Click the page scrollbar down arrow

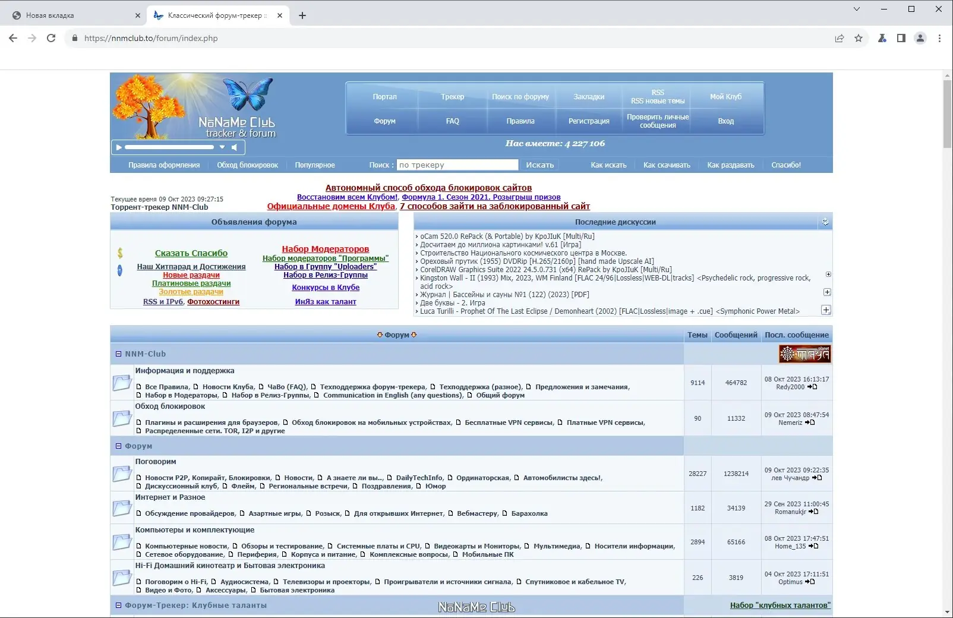point(947,612)
